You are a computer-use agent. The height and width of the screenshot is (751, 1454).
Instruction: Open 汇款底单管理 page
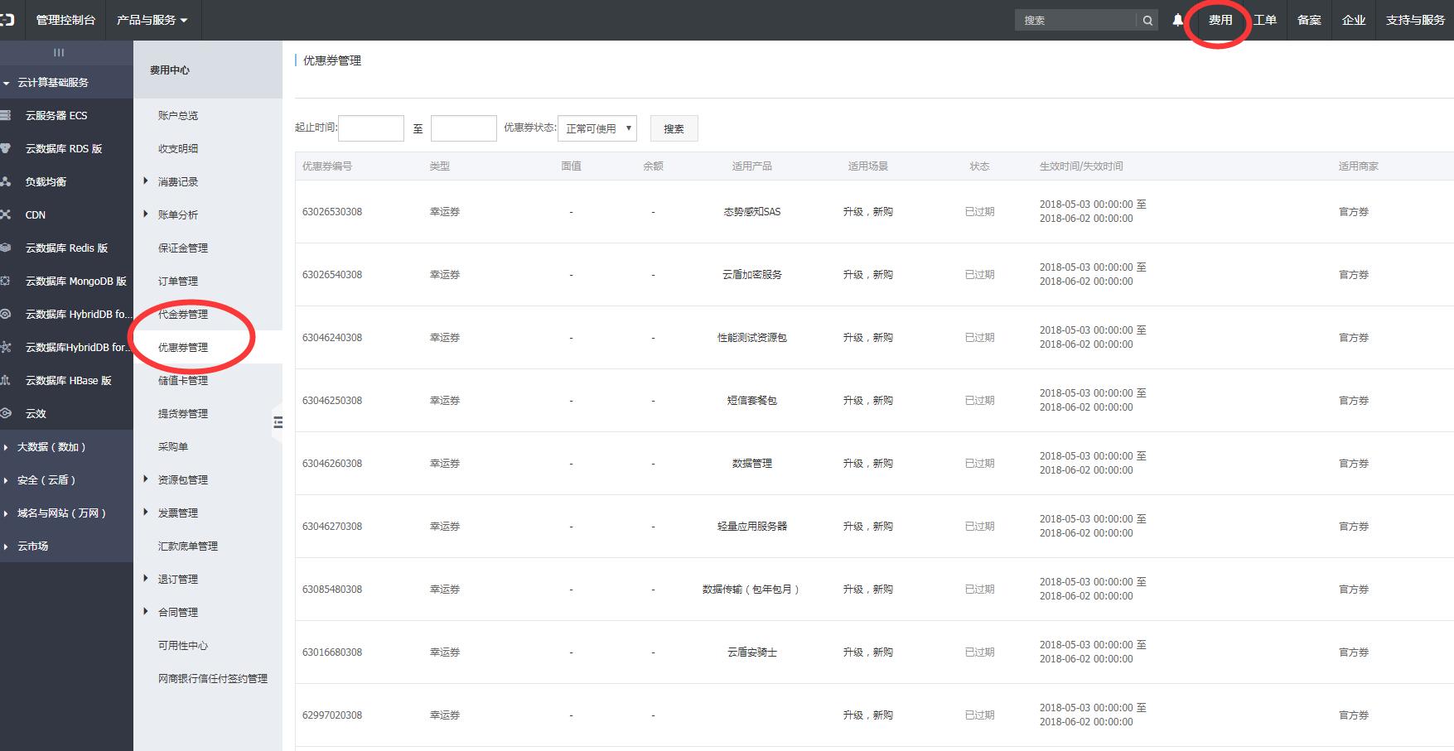coord(188,546)
